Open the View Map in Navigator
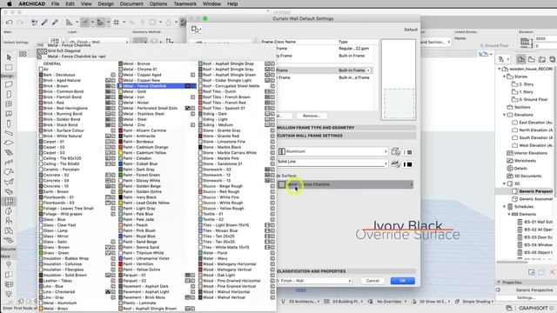Screen dimensions: 557x313 532,59
